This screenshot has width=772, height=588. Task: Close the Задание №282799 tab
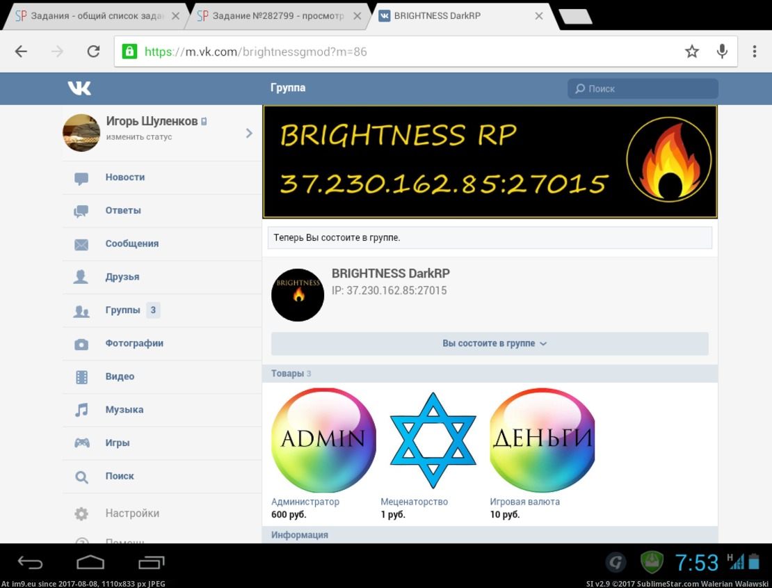[x=357, y=16]
